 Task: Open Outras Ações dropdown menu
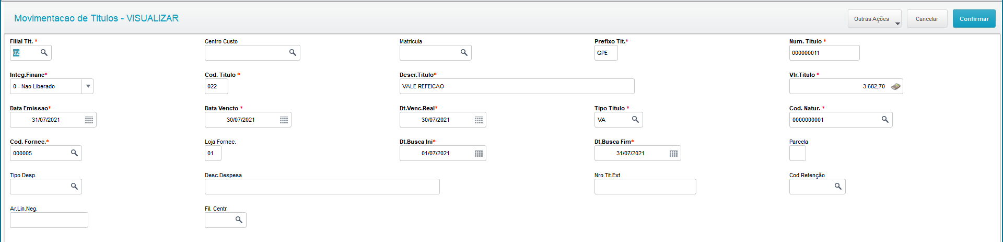pyautogui.click(x=874, y=19)
